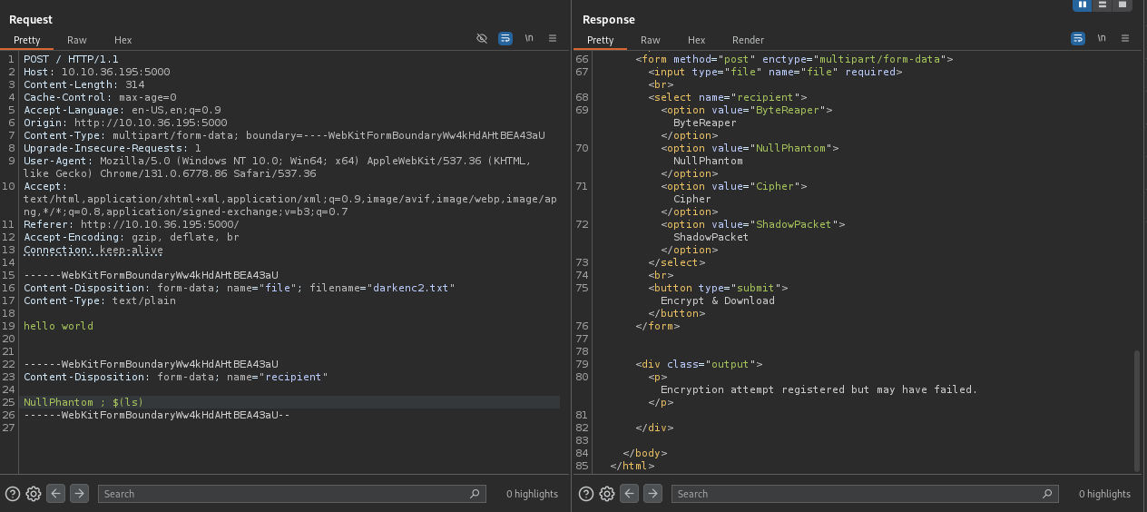
Task: Go to next match in Response search
Action: pos(652,494)
